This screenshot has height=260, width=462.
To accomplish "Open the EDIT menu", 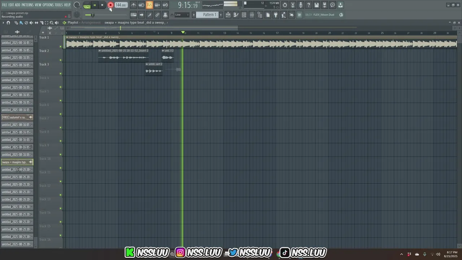I will tap(11, 5).
